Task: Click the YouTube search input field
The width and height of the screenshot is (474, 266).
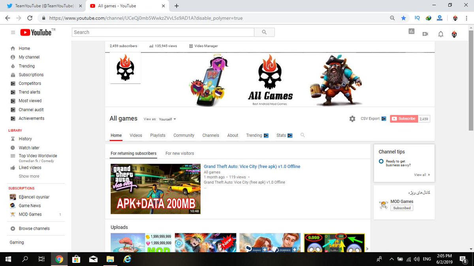Action: 163,32
